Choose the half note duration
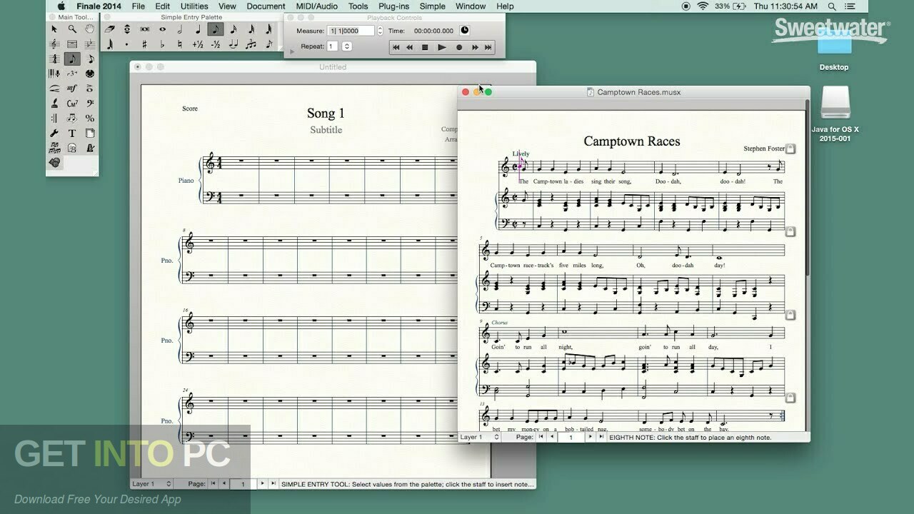 point(180,29)
